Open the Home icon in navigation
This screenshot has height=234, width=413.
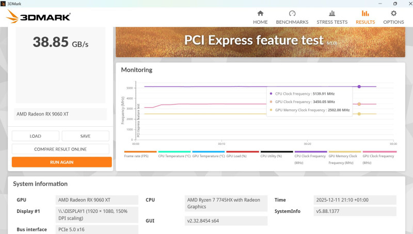click(260, 13)
